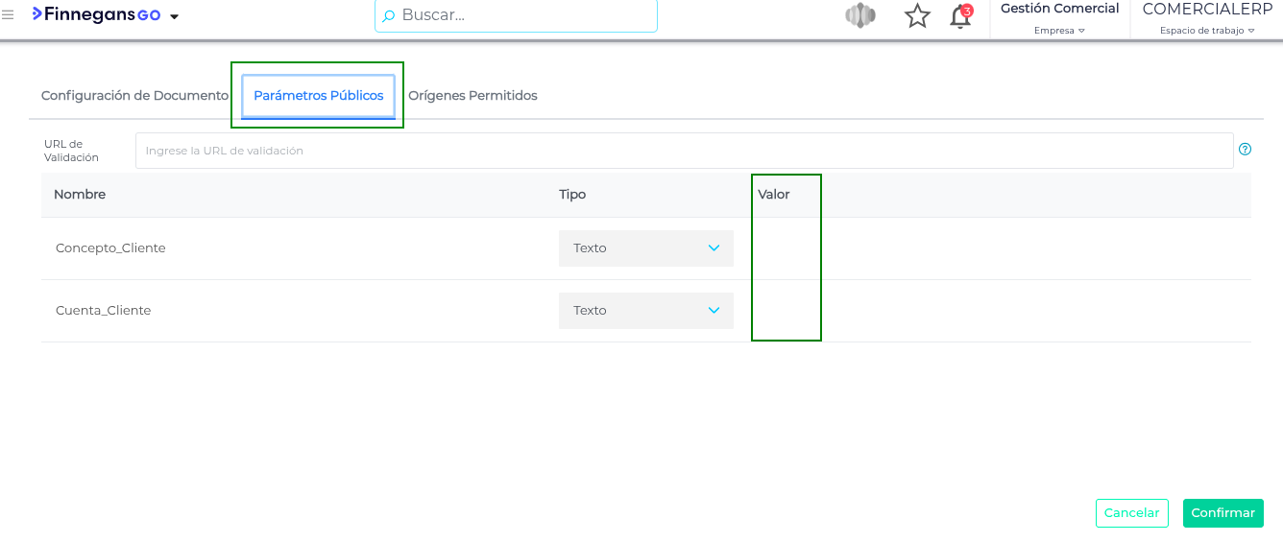
Task: Click the magnifier icon in search bar
Action: pyautogui.click(x=389, y=16)
